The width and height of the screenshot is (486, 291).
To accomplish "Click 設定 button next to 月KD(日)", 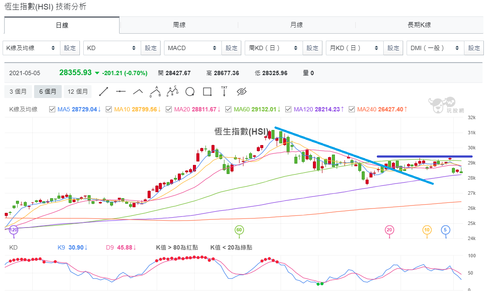I will coord(393,48).
